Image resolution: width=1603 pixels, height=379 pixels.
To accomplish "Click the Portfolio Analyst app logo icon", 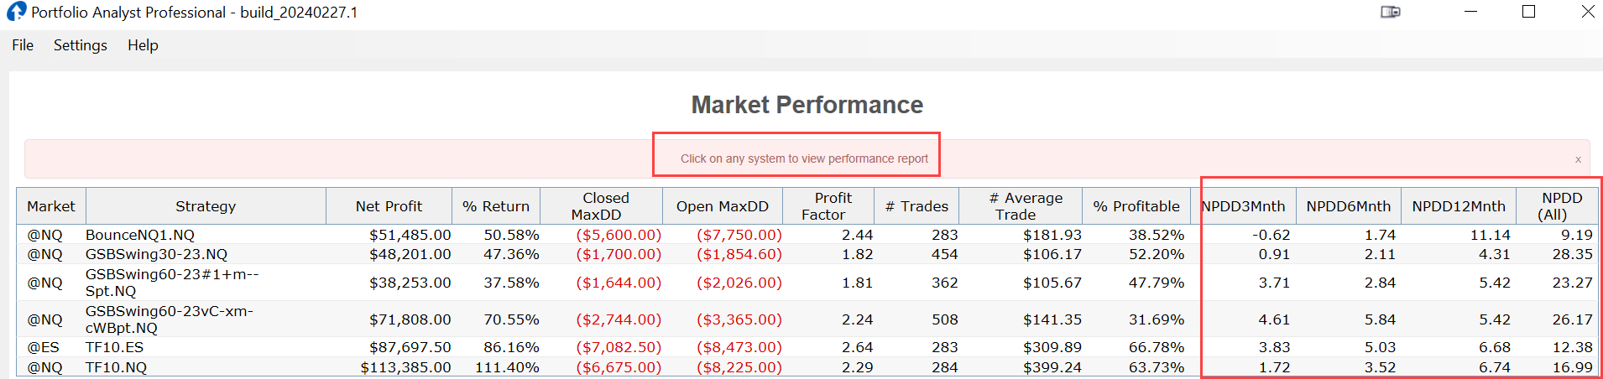I will click(16, 12).
